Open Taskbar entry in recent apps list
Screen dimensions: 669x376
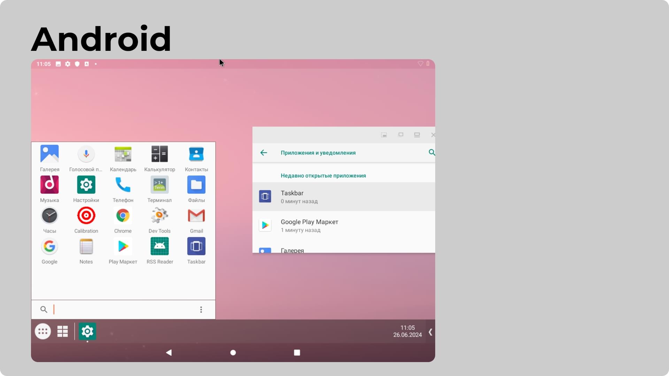coord(344,197)
